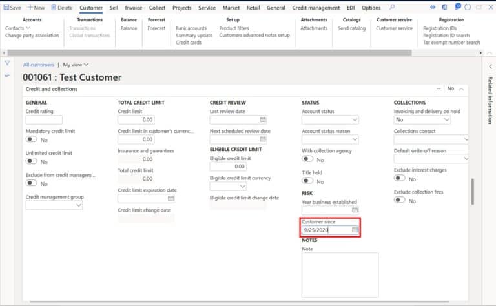Click the ribbon horizontal scrollbar
The image size is (496, 306).
pyautogui.click(x=210, y=52)
